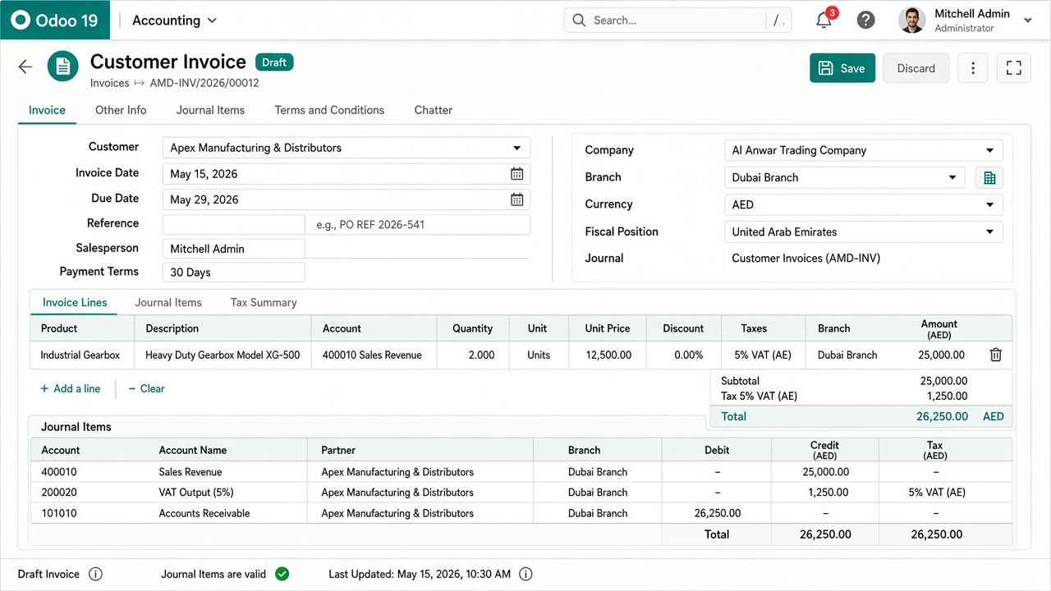This screenshot has height=591, width=1051.
Task: Switch to the Other Info tab
Action: tap(121, 110)
